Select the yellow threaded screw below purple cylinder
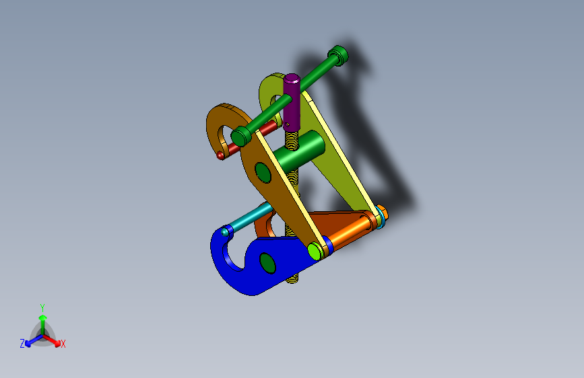Image resolution: width=584 pixels, height=378 pixels. point(292,140)
